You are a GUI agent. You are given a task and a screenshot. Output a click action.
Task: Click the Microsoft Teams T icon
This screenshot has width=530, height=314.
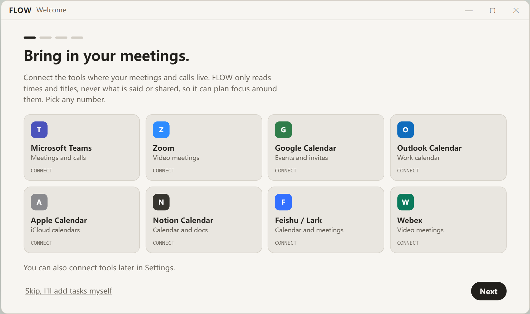click(x=39, y=130)
